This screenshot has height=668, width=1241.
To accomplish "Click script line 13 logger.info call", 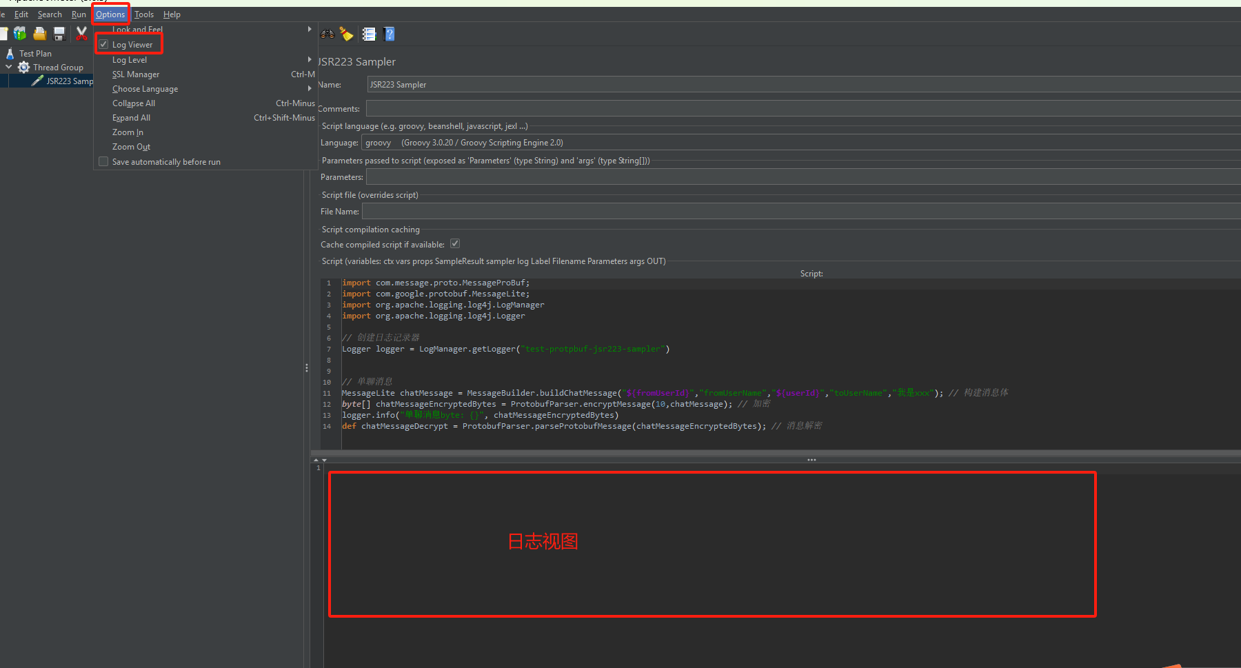I will tap(480, 415).
